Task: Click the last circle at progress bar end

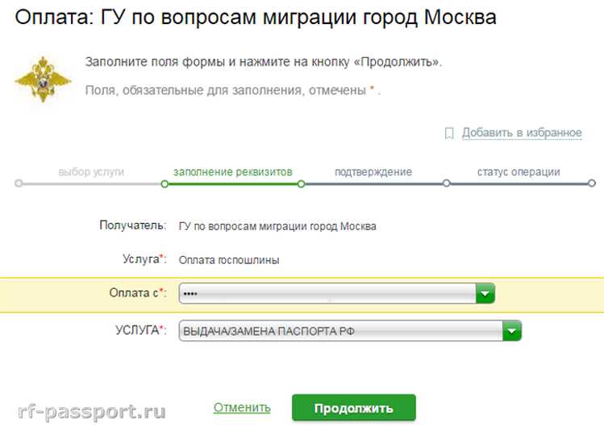Action: 591,184
